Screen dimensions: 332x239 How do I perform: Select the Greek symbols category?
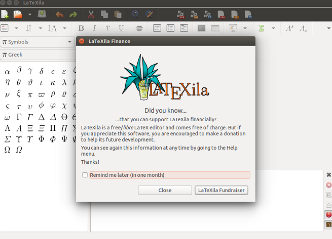[x=38, y=55]
